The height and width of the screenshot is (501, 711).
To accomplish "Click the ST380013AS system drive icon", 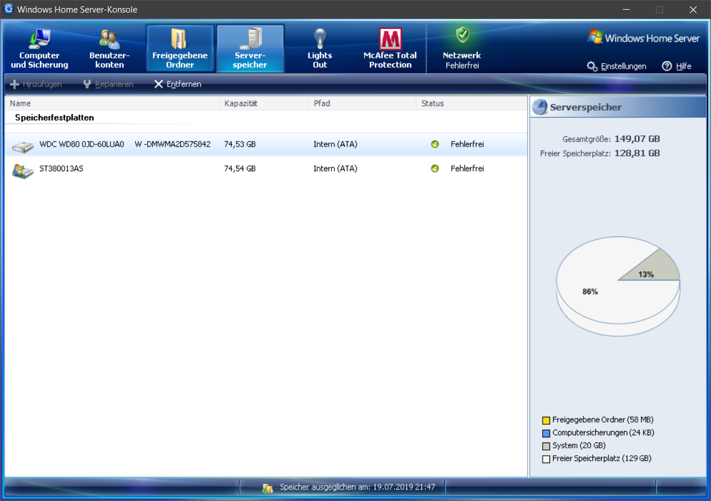I will tap(23, 171).
